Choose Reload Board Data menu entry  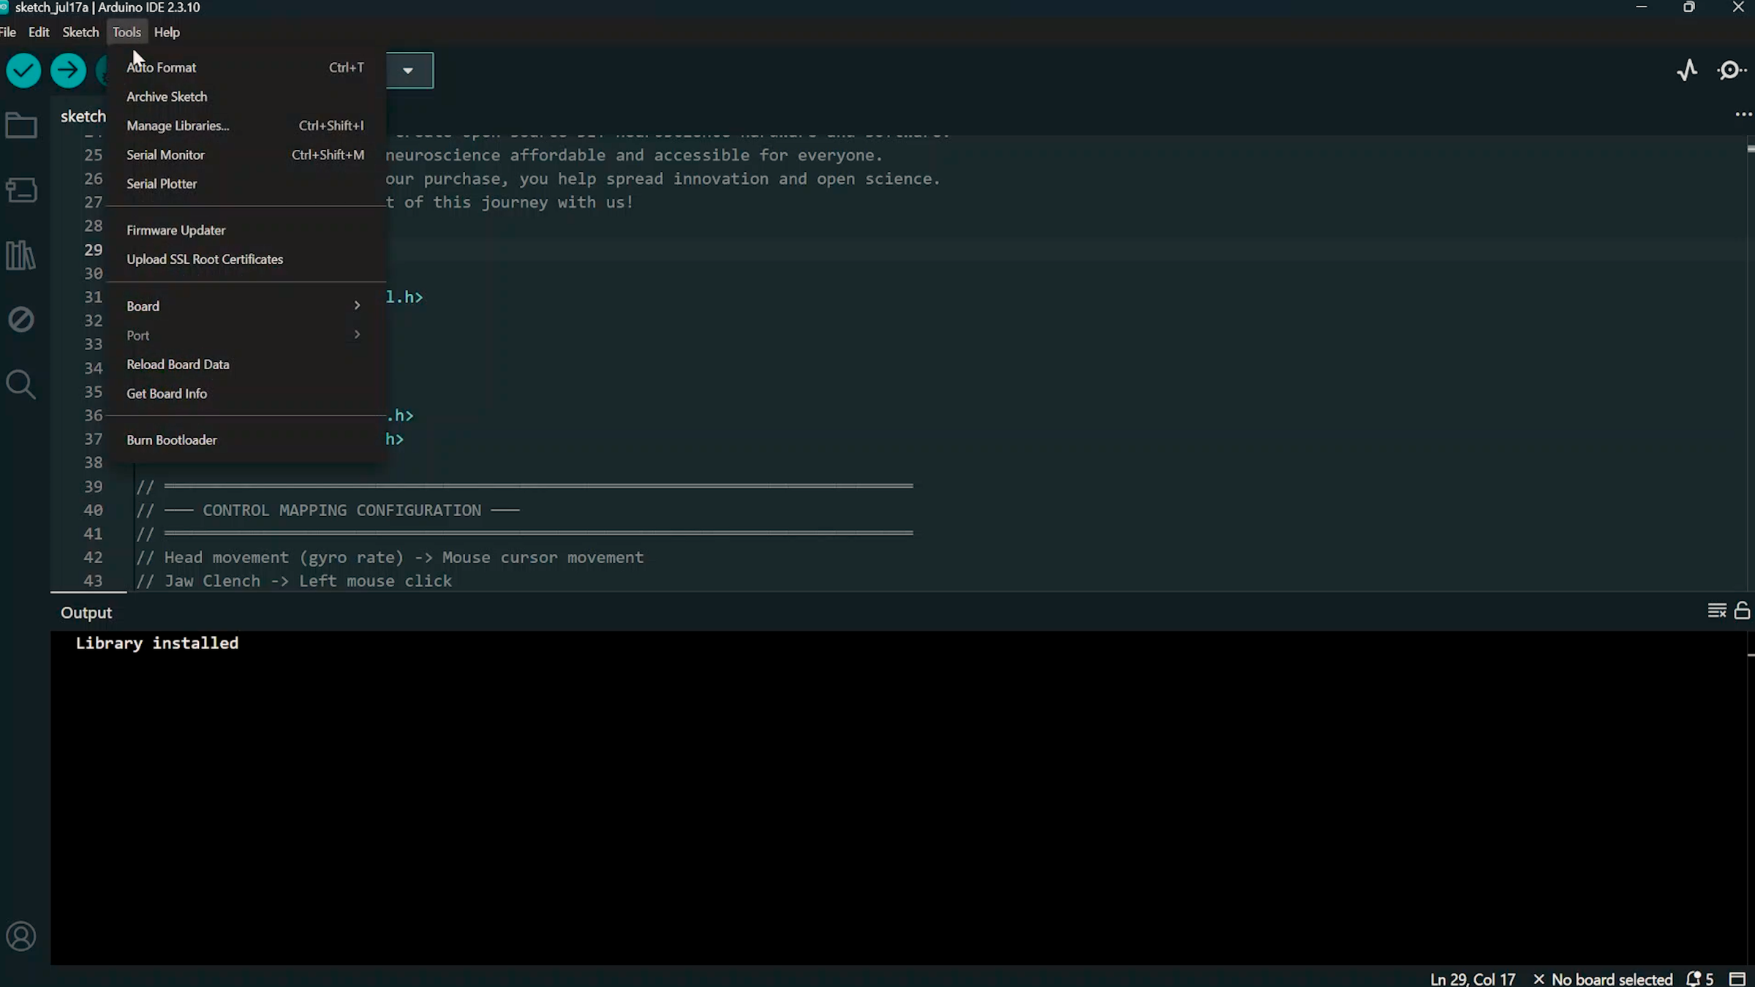click(x=246, y=365)
